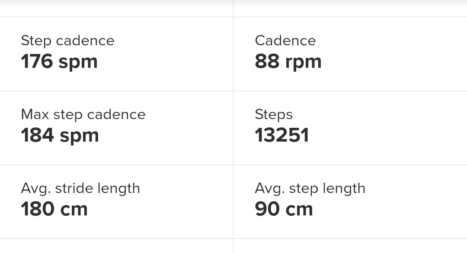Viewport: 467px width, 253px height.
Task: Click the horizontal divider below 13251
Action: pyautogui.click(x=350, y=165)
